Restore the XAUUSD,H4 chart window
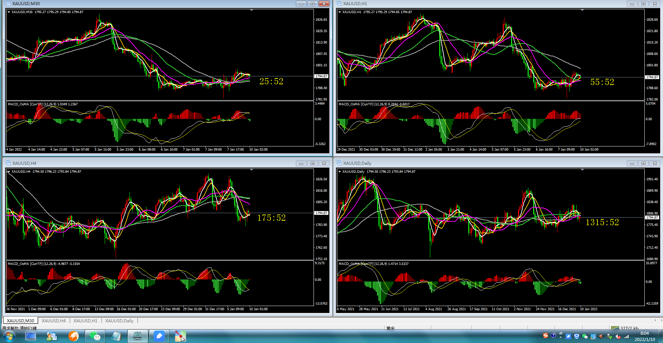 tap(313, 163)
